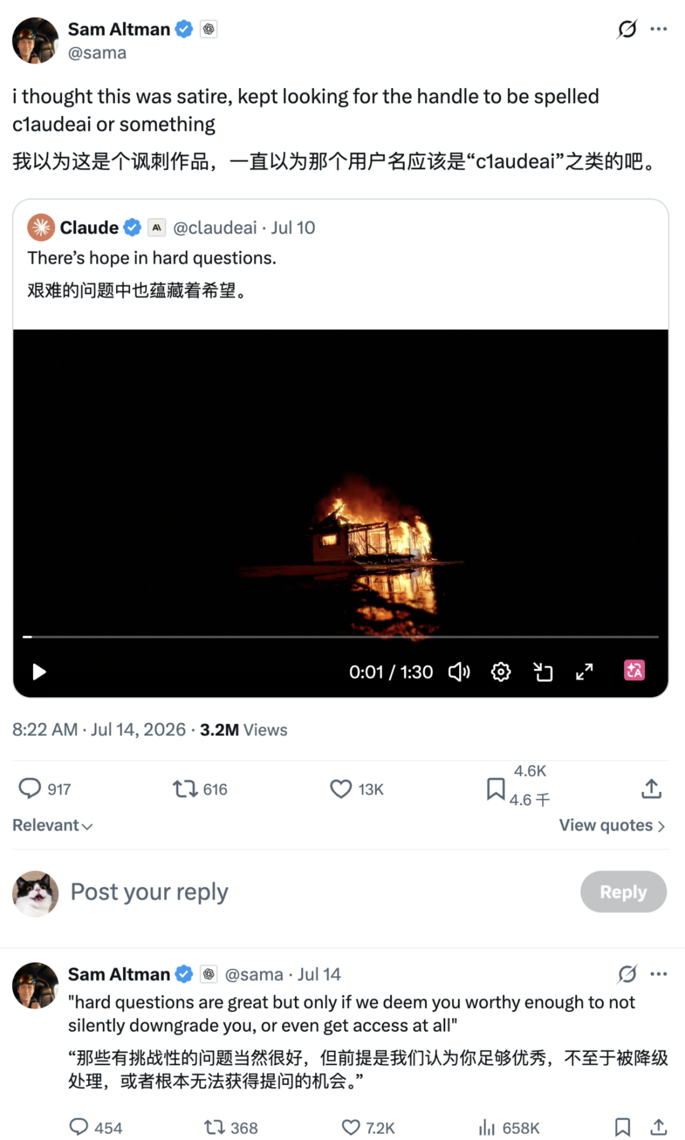Screen dimensions: 685x1140
Task: Seek on the video progress bar
Action: pos(341,636)
